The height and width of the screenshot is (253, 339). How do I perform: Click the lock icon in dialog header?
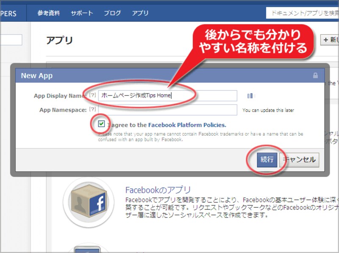(315, 76)
